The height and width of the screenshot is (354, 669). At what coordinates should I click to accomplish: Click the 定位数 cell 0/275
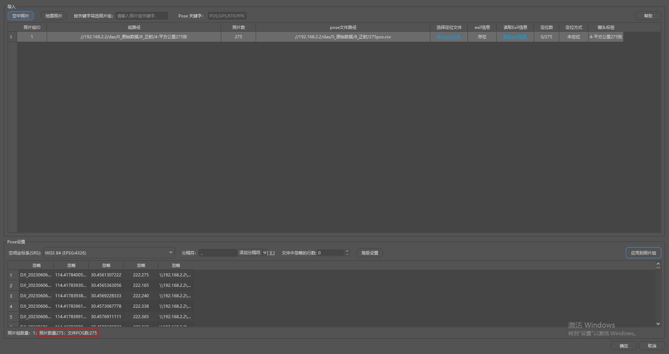(546, 37)
